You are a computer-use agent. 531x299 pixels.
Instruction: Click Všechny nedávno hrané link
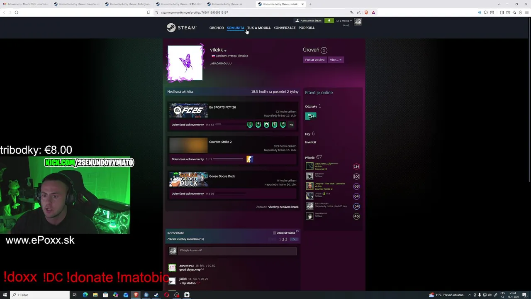click(x=283, y=207)
